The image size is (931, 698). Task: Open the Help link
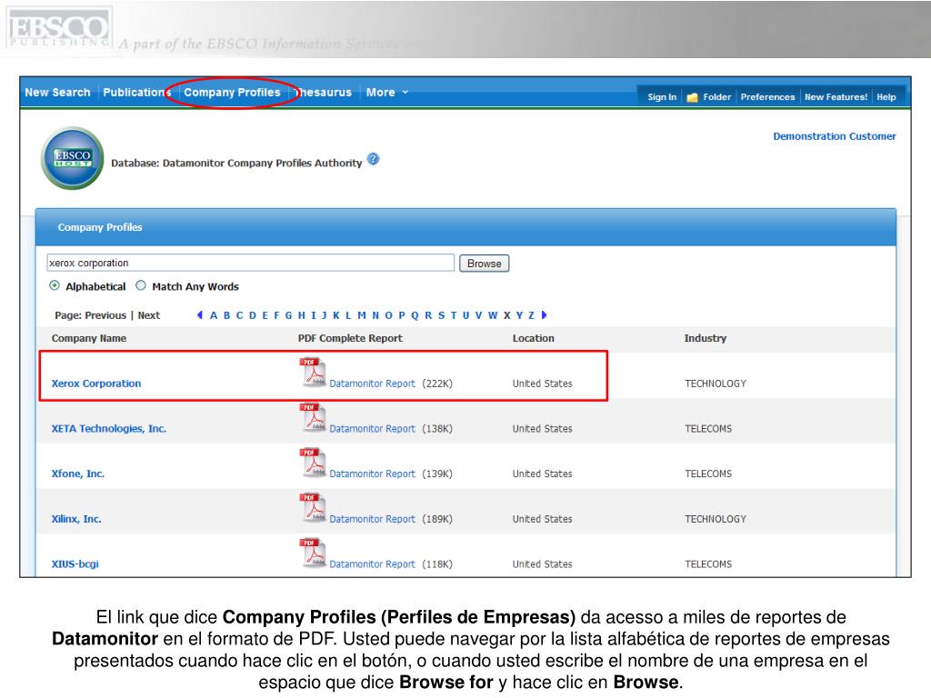click(x=886, y=96)
